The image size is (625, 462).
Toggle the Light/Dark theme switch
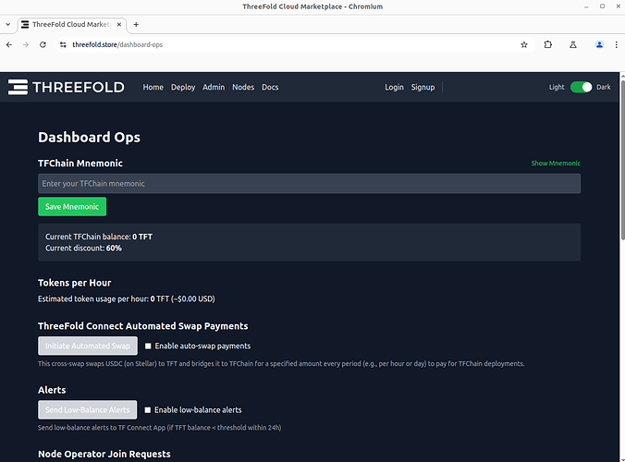tap(581, 87)
